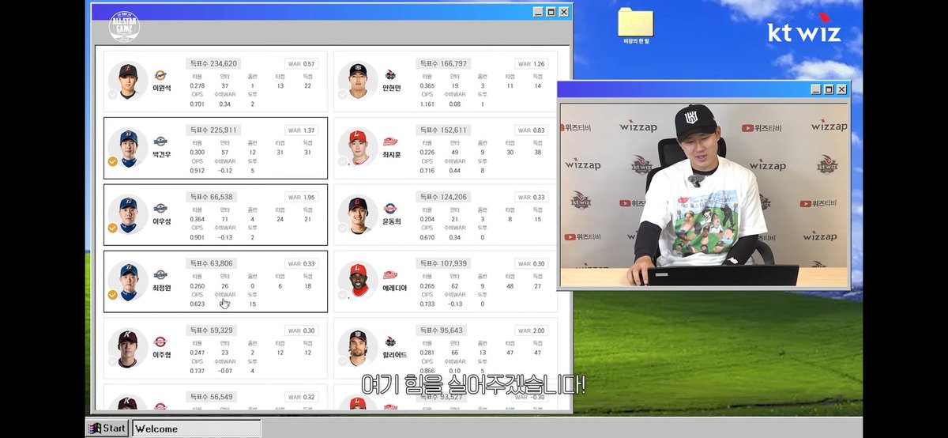Screen dimensions: 948x438
Task: Check the vote circle for 이주형
Action: (x=113, y=362)
